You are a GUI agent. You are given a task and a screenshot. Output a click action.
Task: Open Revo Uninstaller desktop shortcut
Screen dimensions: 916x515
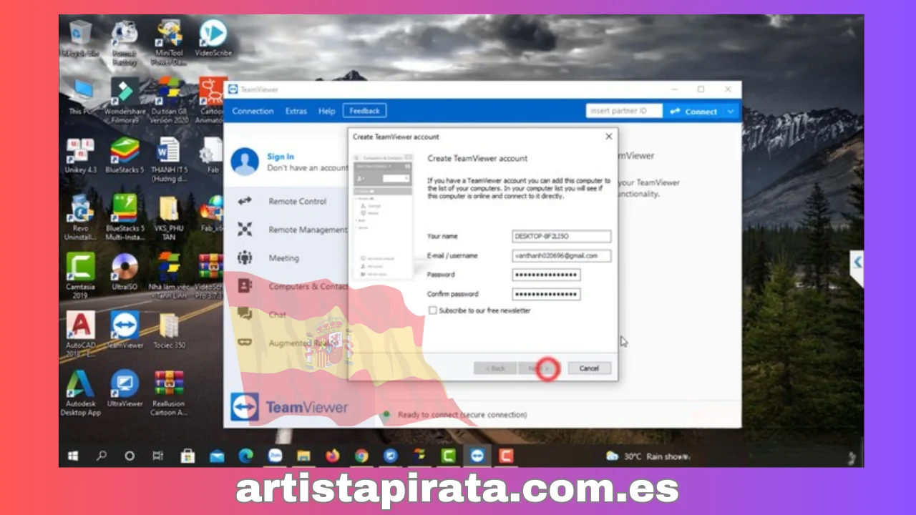pos(80,217)
